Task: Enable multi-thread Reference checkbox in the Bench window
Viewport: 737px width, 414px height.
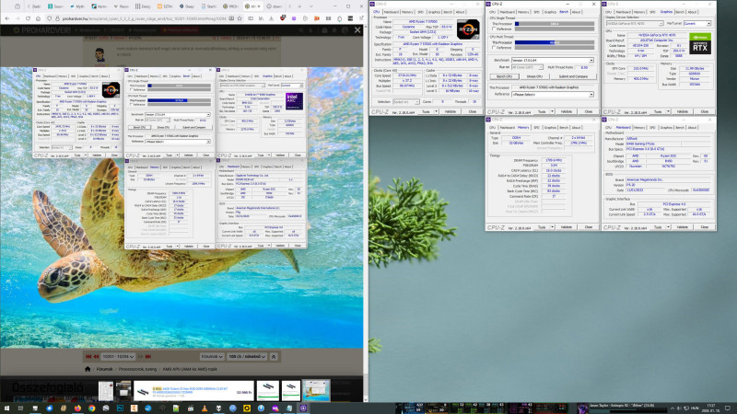Action: pos(494,48)
